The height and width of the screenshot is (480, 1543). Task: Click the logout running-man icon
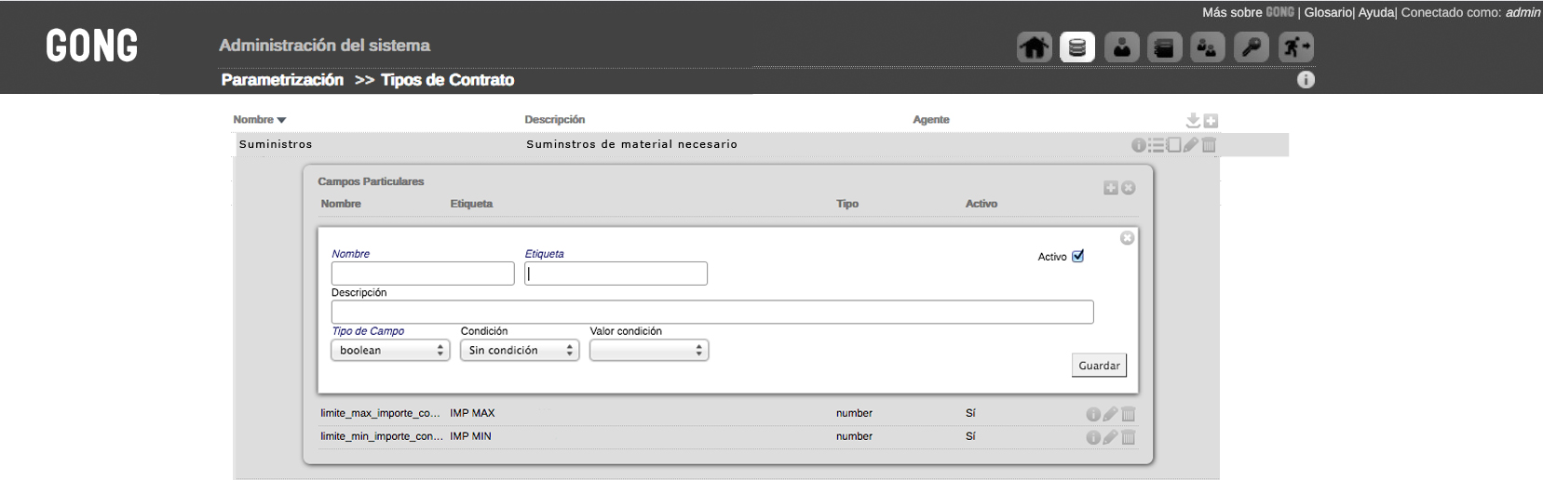(x=1295, y=47)
